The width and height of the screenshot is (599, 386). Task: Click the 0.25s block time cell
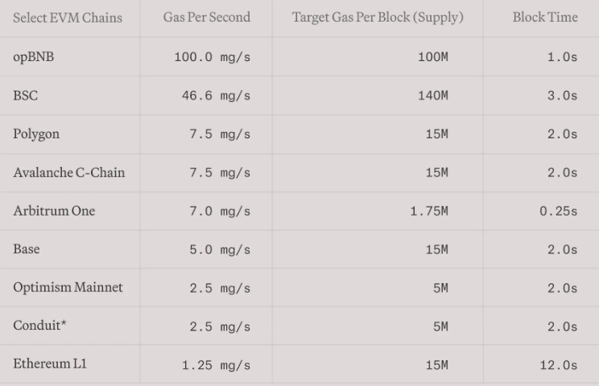[559, 211]
